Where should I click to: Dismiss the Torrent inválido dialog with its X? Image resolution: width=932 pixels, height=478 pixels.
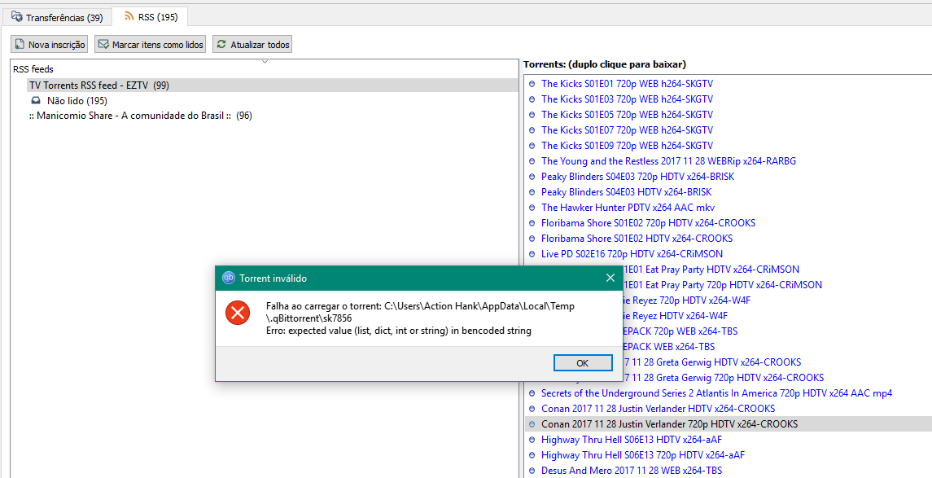(x=610, y=277)
